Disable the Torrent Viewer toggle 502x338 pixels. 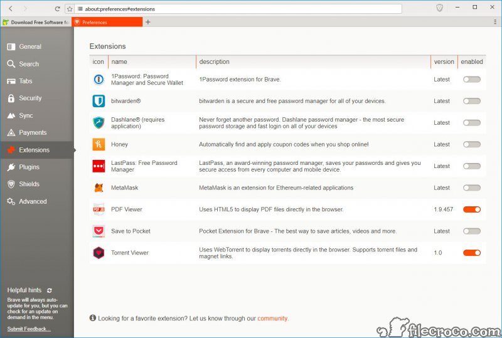click(x=472, y=253)
